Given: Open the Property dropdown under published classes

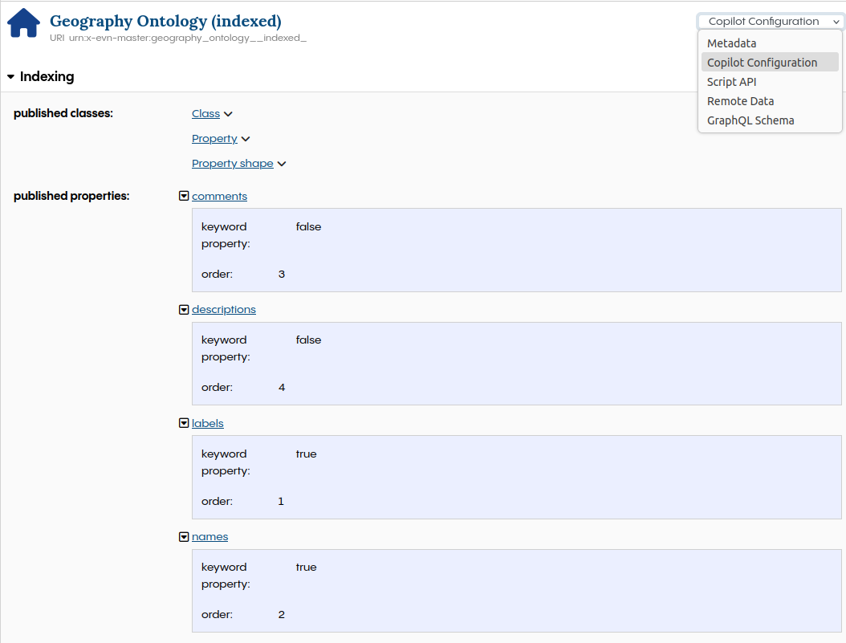Looking at the screenshot, I should (x=221, y=138).
